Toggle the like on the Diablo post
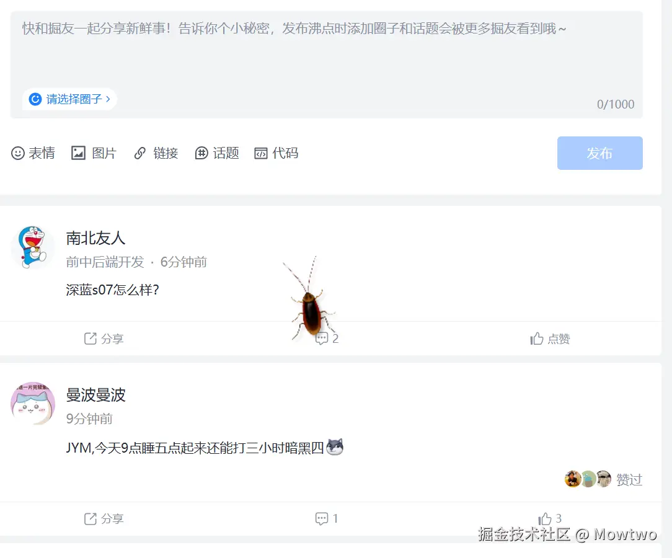This screenshot has width=672, height=558. (x=549, y=518)
